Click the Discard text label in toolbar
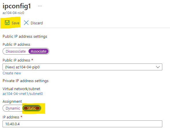The image size is (170, 131). [x=37, y=23]
